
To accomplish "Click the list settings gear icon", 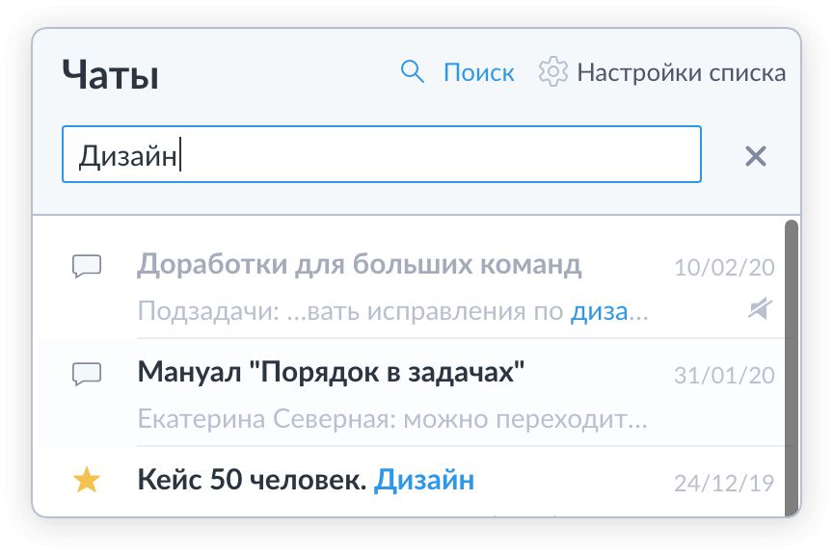I will [552, 72].
